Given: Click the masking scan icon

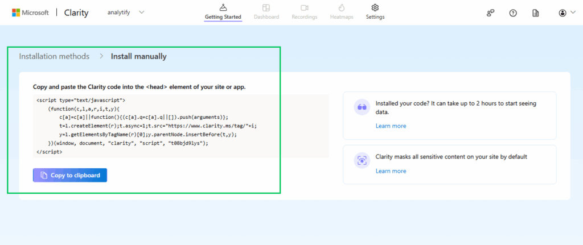Looking at the screenshot, I should [x=362, y=160].
